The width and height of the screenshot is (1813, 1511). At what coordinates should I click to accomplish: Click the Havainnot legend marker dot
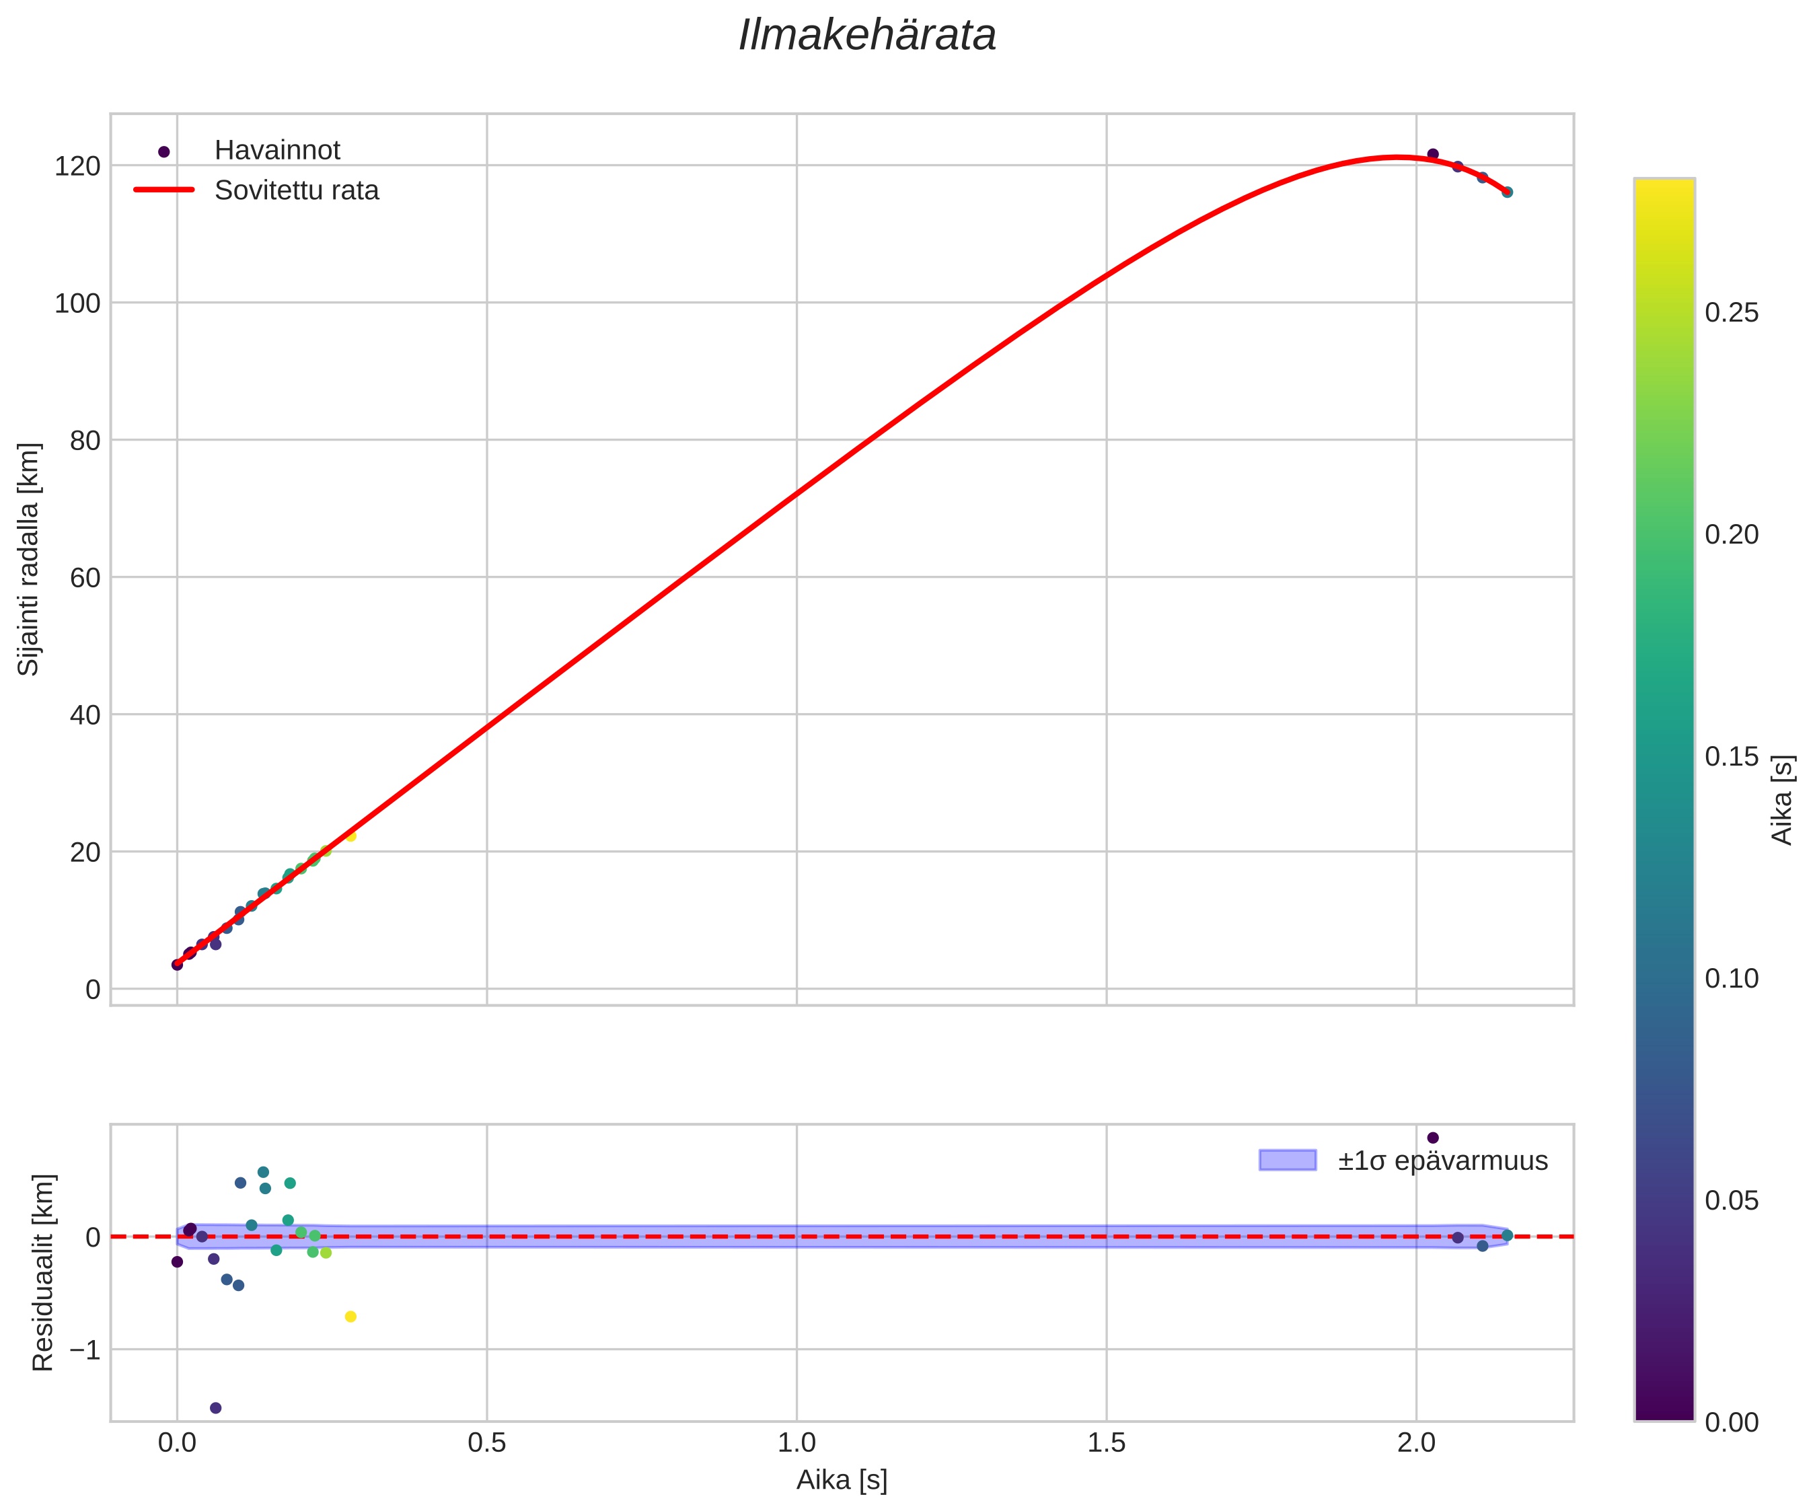click(x=164, y=152)
